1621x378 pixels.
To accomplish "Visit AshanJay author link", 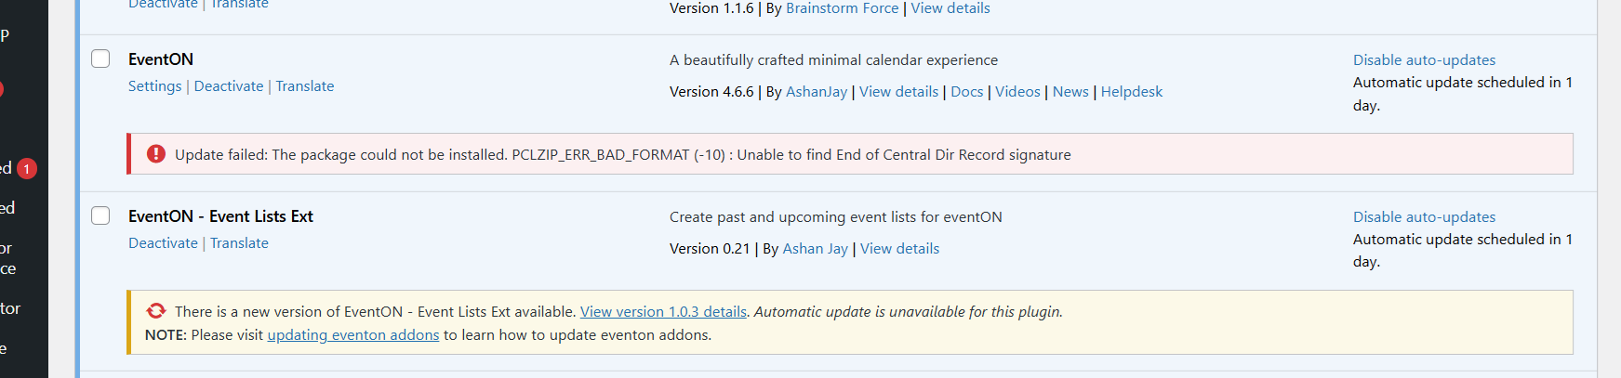I will click(x=817, y=92).
